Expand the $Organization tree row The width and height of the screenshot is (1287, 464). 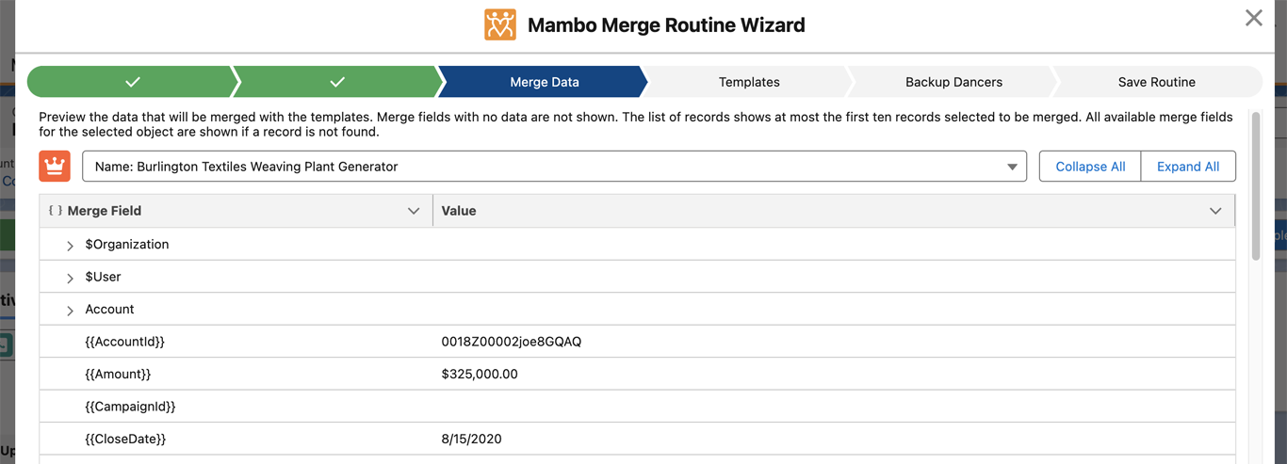(70, 246)
